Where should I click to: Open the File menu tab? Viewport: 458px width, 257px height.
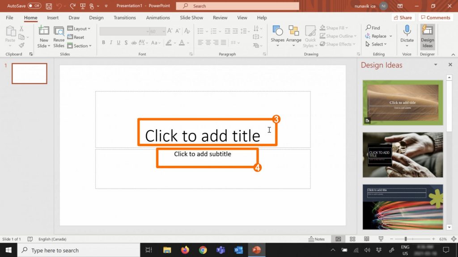[9, 18]
